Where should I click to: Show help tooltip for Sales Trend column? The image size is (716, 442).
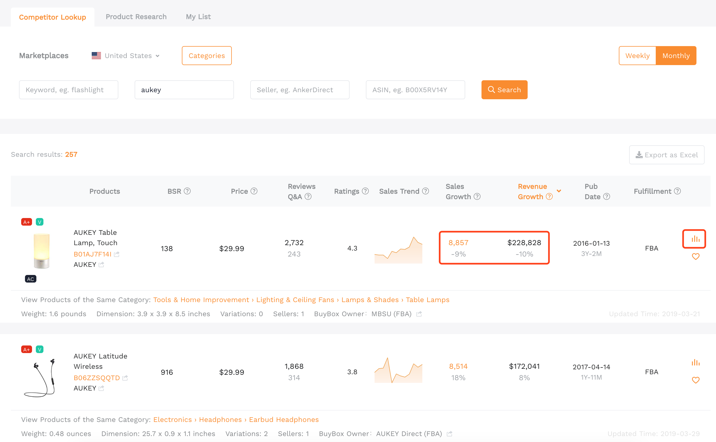click(425, 191)
